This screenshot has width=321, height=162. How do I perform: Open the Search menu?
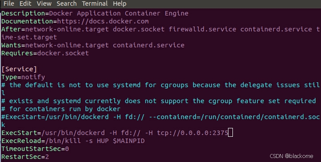click(x=66, y=4)
